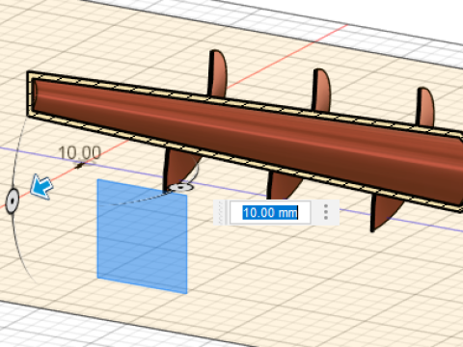Click the blue distance arrow manipulator

tap(41, 187)
